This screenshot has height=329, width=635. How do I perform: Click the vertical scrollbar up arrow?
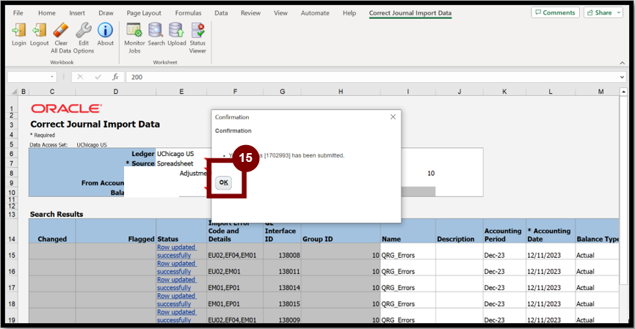point(624,92)
